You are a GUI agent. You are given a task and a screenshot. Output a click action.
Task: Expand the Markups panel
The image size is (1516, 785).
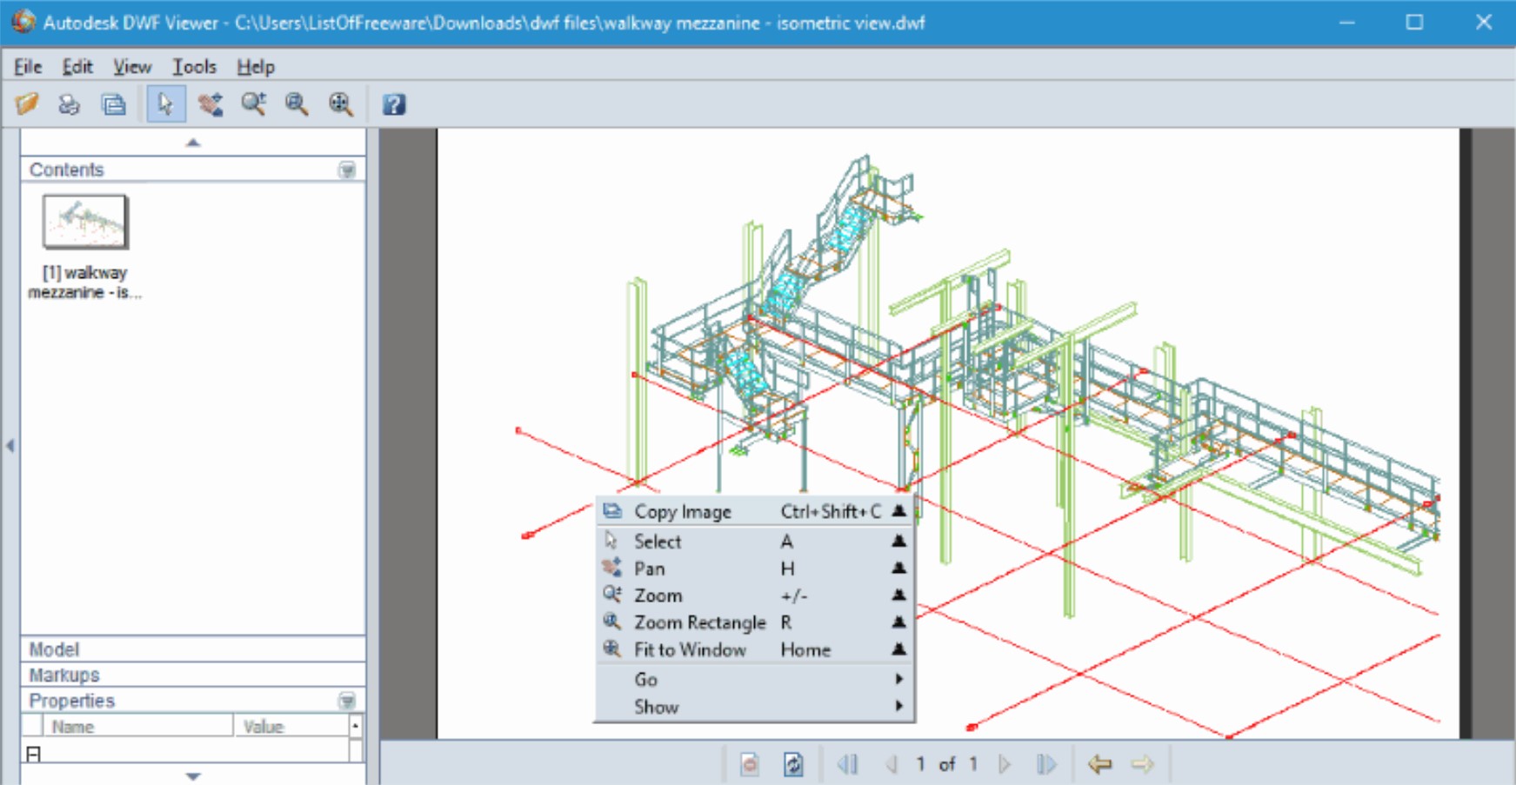[193, 675]
